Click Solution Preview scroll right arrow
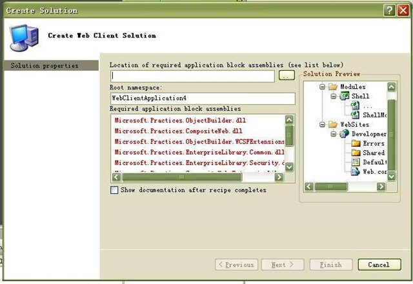The image size is (413, 284). pos(381,187)
